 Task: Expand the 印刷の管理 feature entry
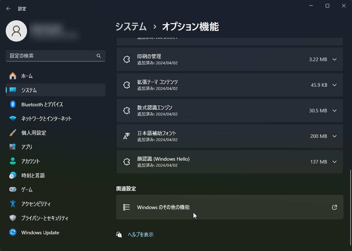pos(334,59)
